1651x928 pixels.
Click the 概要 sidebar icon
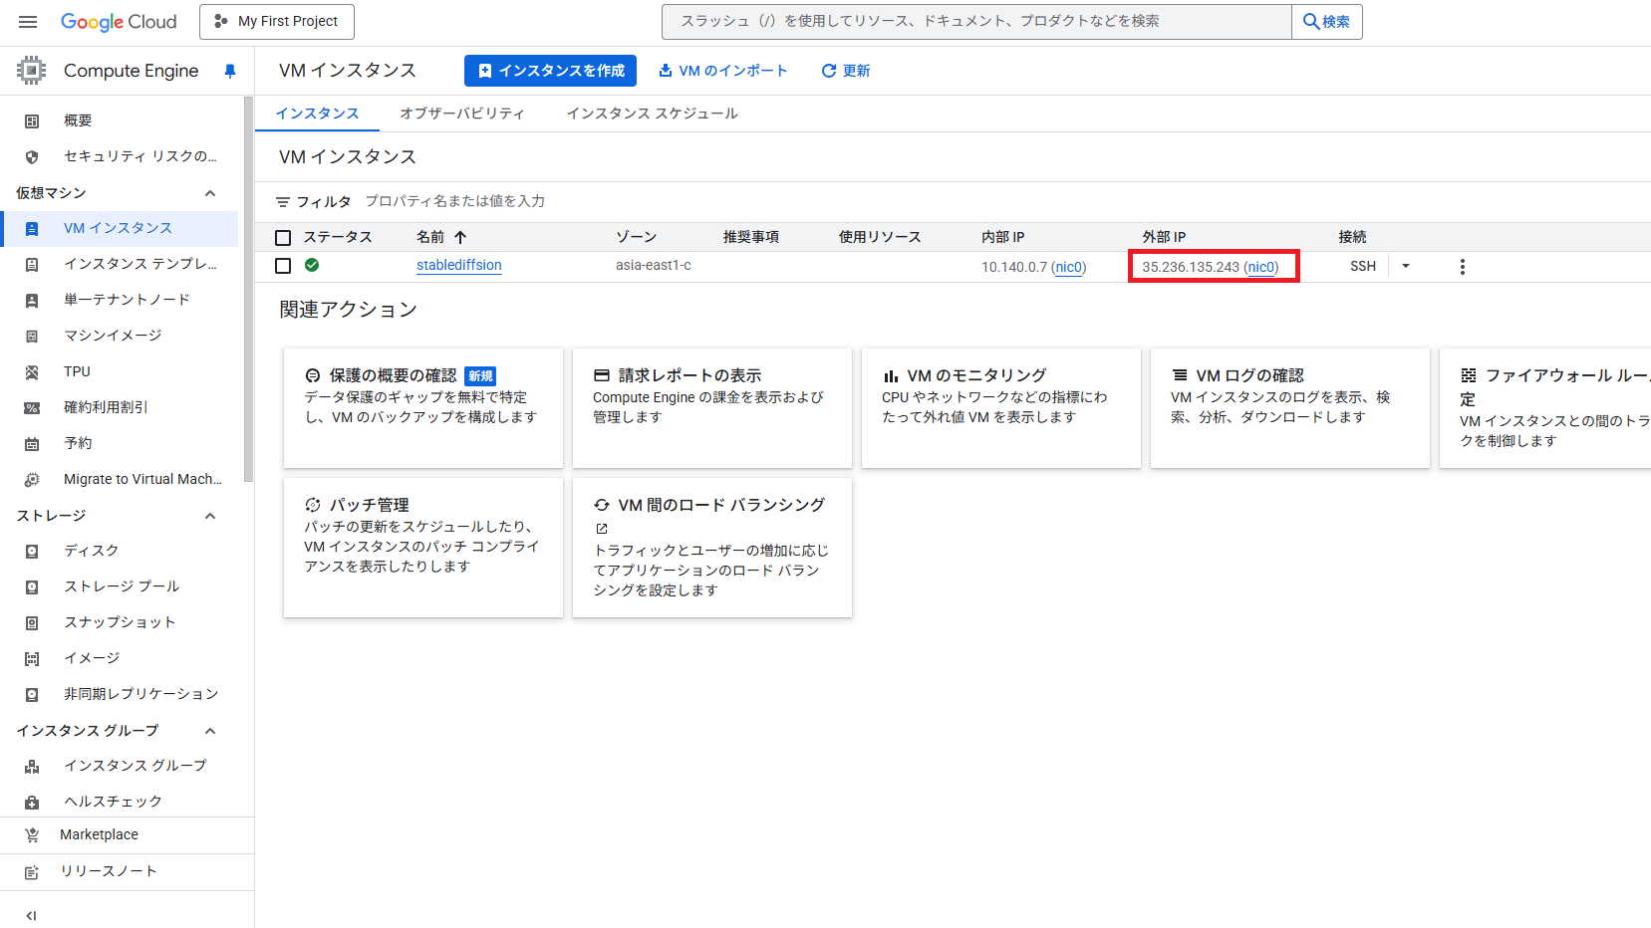pos(32,120)
